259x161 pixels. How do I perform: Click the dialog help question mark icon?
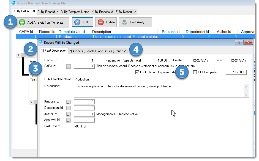tap(239, 42)
